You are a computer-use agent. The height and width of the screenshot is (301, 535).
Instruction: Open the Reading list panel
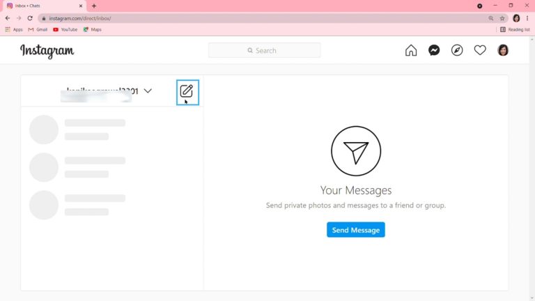(x=515, y=29)
